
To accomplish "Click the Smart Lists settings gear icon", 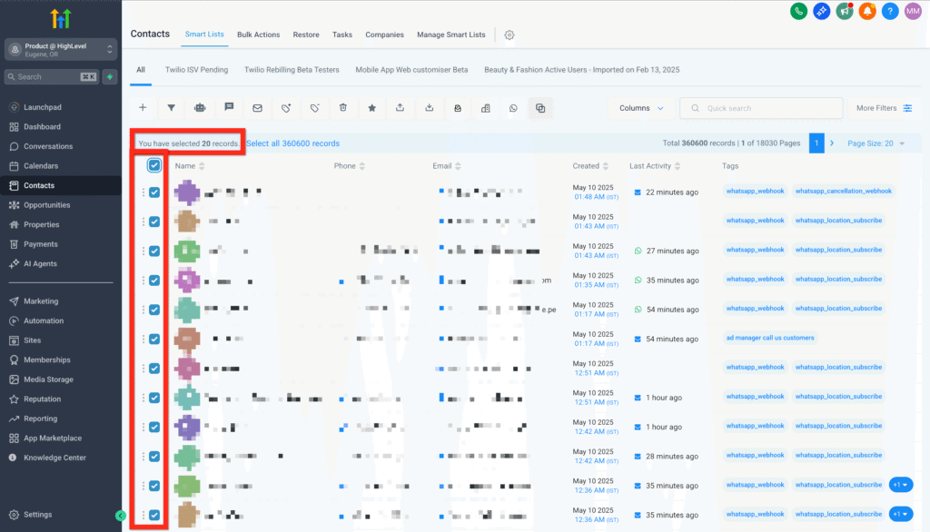I will [x=510, y=34].
